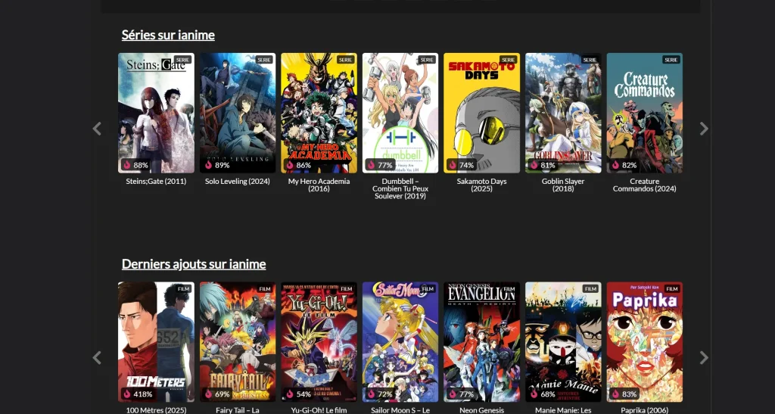Click the 89% flame rating on Solo Leveling
This screenshot has height=414, width=775.
217,165
